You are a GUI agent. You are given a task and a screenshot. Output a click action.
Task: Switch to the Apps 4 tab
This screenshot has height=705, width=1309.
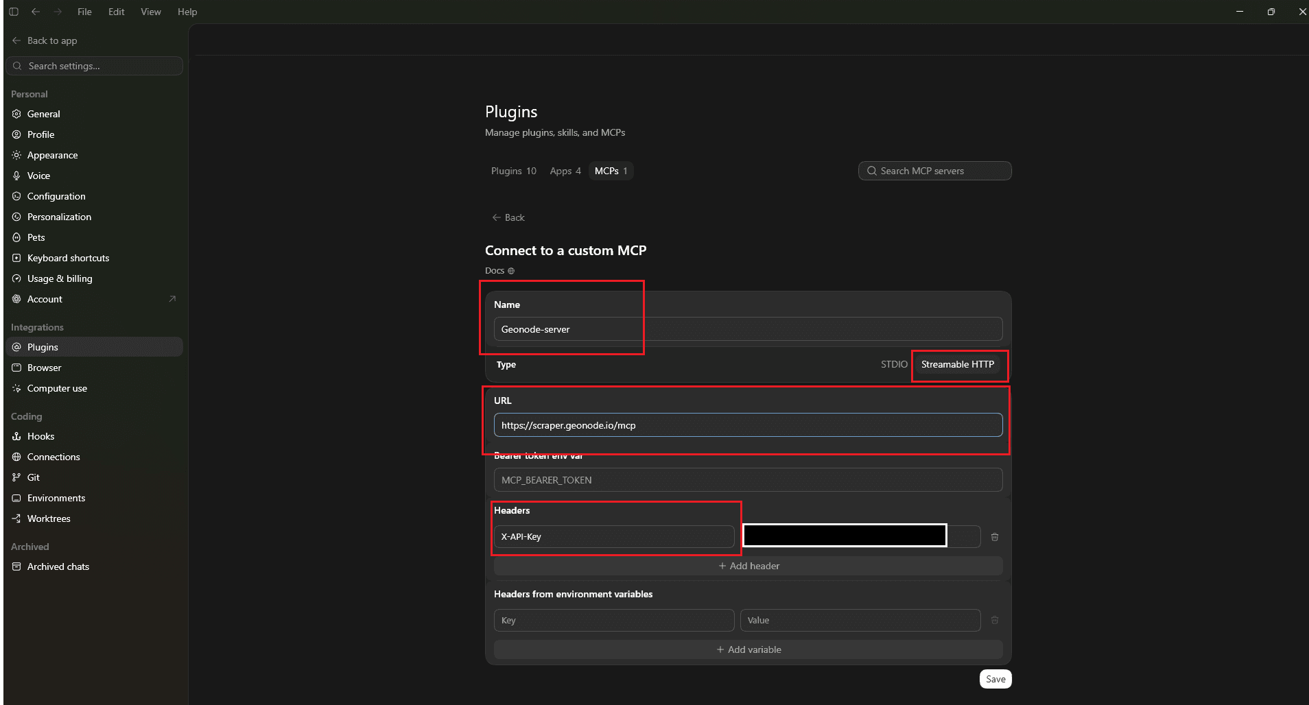[x=565, y=171]
